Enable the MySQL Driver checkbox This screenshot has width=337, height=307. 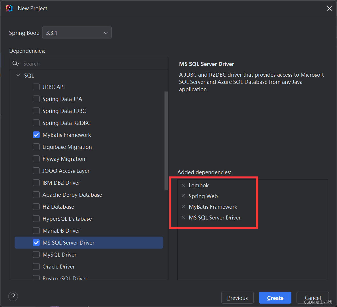36,255
